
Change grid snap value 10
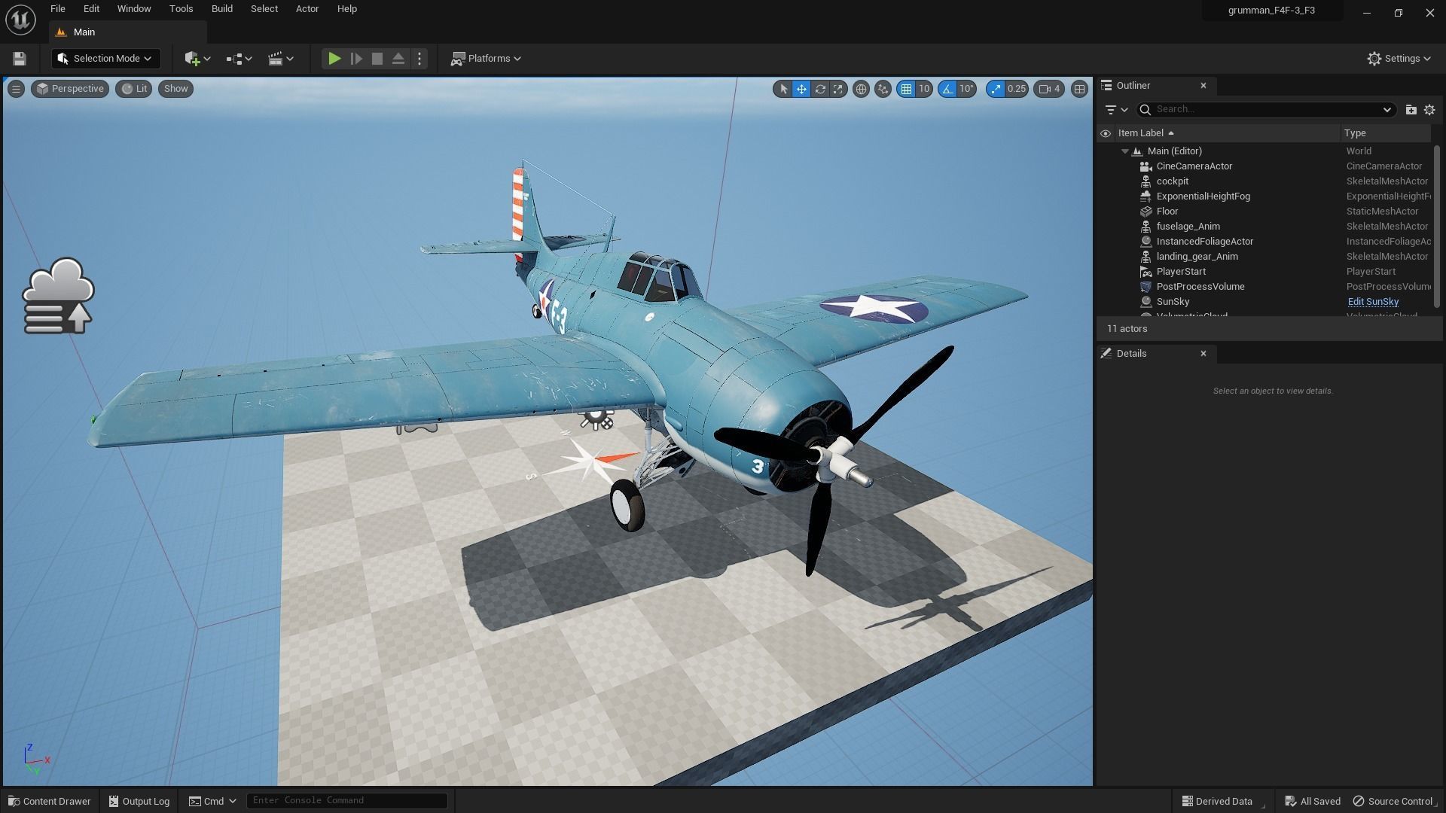tap(924, 89)
